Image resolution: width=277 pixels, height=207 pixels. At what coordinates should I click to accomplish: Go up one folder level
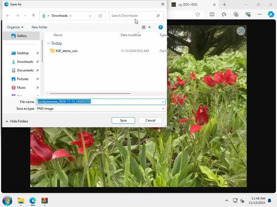(x=33, y=16)
